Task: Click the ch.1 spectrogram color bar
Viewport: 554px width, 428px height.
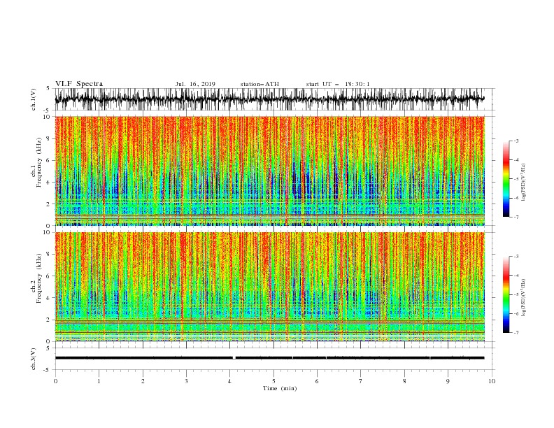Action: point(506,179)
